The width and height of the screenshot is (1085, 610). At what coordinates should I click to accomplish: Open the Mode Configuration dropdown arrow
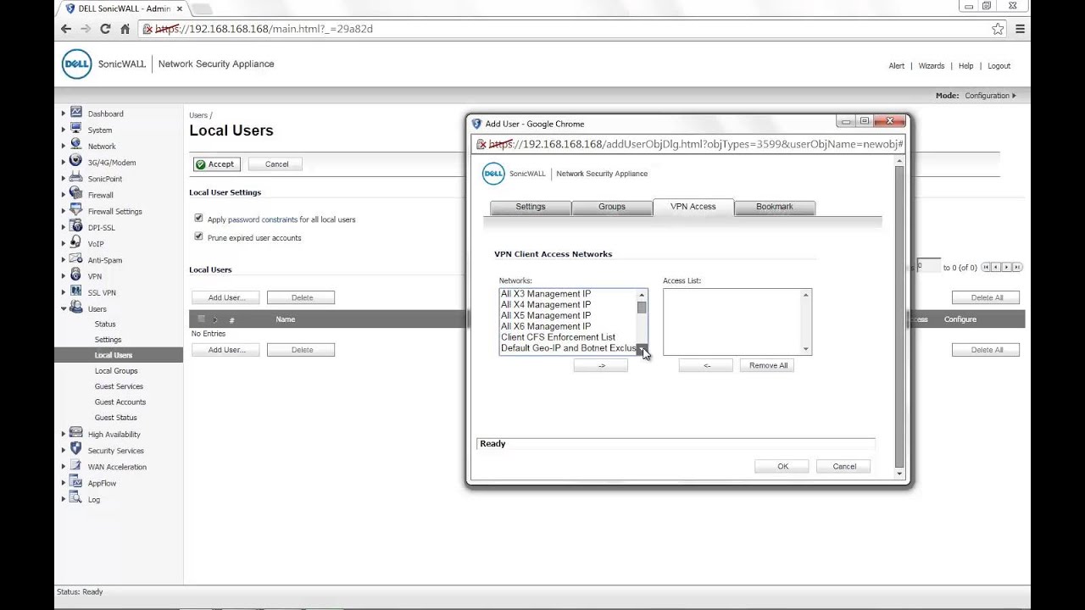1014,96
